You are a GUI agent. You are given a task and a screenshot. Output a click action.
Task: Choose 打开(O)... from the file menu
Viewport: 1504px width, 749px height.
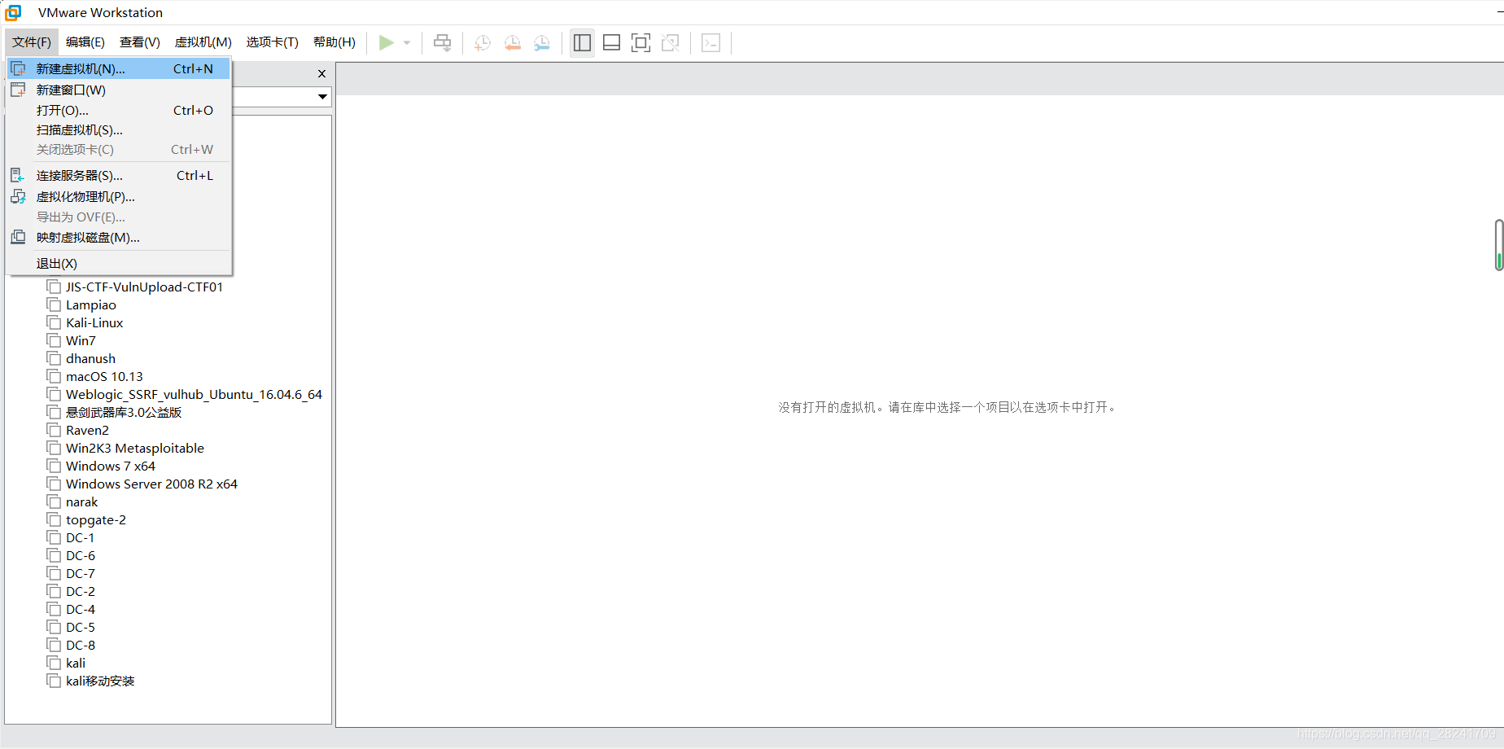pos(119,111)
